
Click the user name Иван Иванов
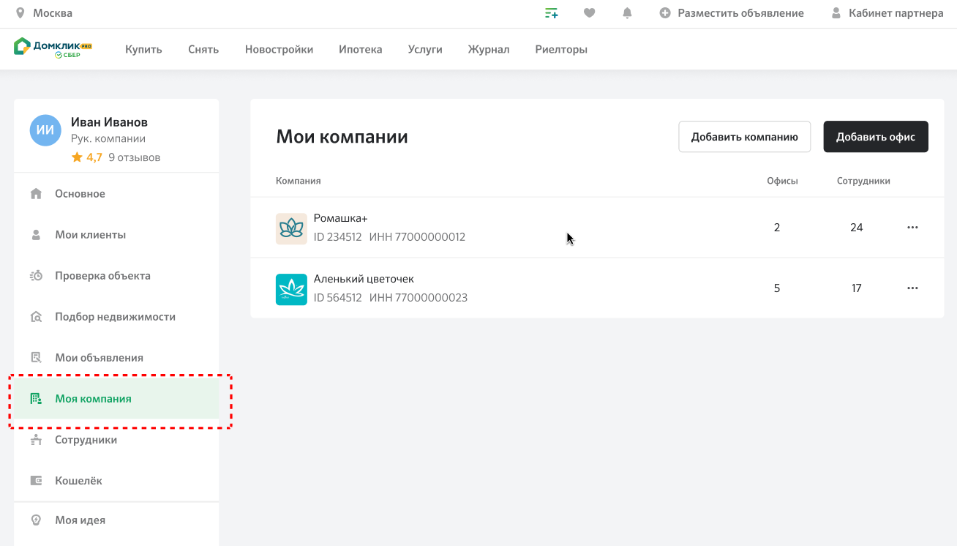[109, 122]
